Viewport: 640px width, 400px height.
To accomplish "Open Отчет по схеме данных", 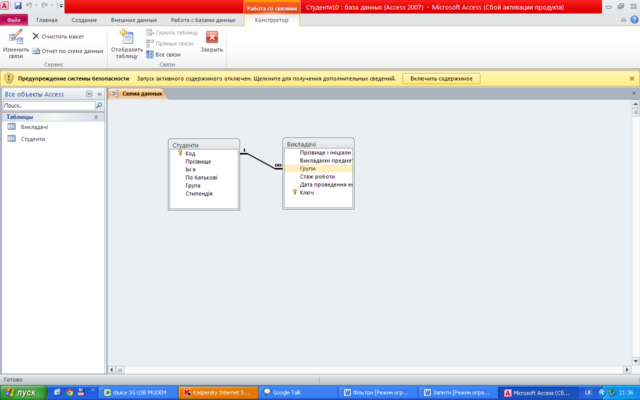I will click(x=67, y=51).
